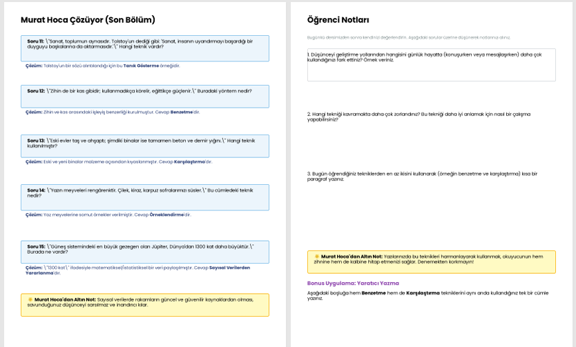Click the bold 'Benzetme' answer under Soru 12
This screenshot has height=347, width=576.
point(182,112)
